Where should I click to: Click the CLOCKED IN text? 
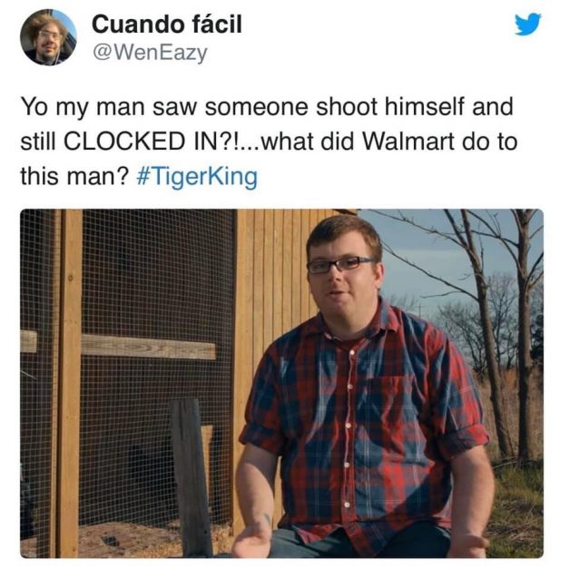142,142
